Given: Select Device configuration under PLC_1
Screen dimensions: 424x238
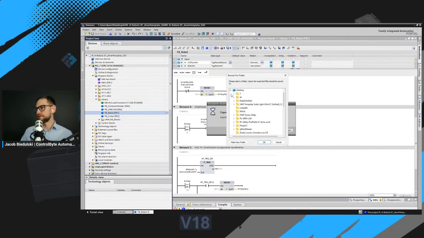Looking at the screenshot, I should pyautogui.click(x=108, y=69).
